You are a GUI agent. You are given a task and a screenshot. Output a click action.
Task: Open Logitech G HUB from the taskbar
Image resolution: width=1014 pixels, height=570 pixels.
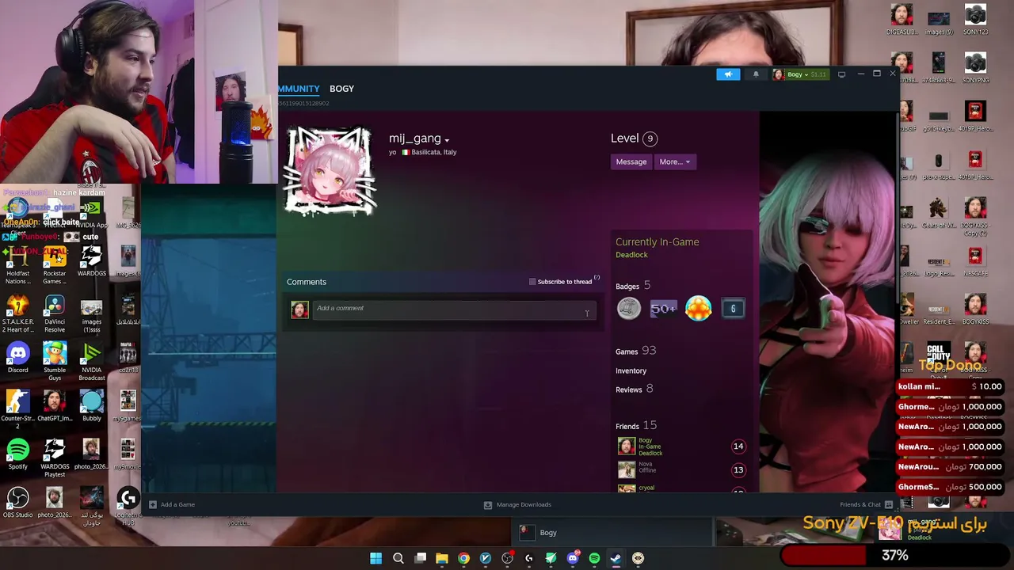pos(529,558)
